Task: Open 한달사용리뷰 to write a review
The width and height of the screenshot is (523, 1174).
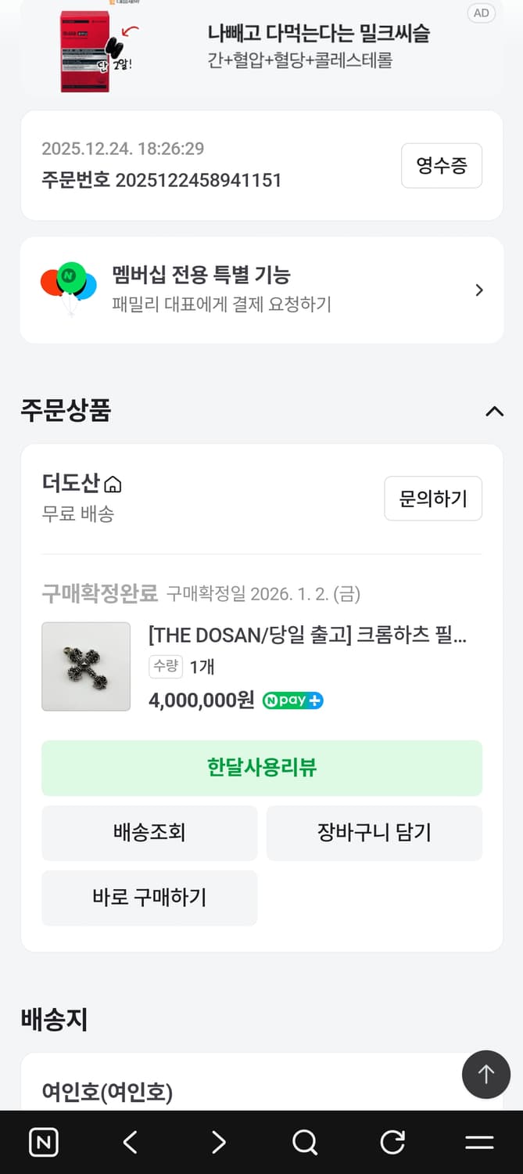Action: click(x=262, y=768)
